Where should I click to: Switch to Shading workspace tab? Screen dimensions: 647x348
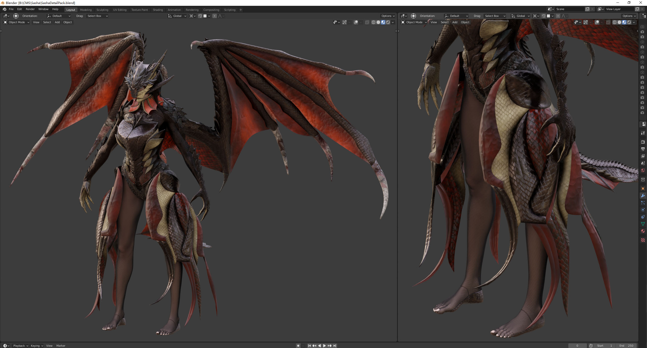(158, 10)
